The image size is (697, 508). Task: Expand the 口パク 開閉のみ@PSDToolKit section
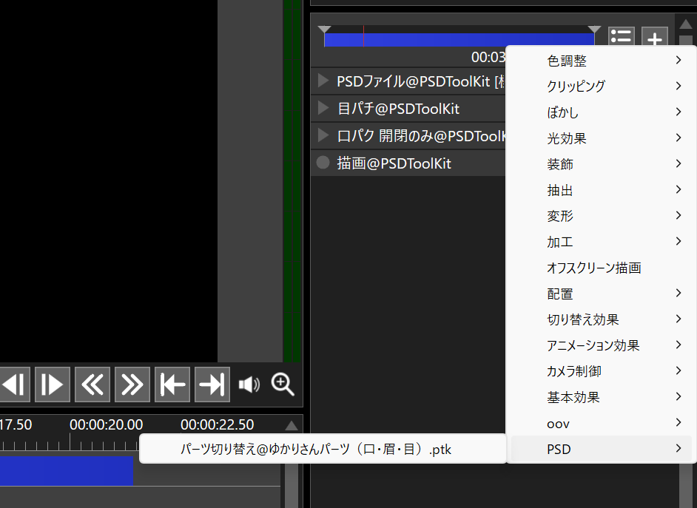click(323, 135)
